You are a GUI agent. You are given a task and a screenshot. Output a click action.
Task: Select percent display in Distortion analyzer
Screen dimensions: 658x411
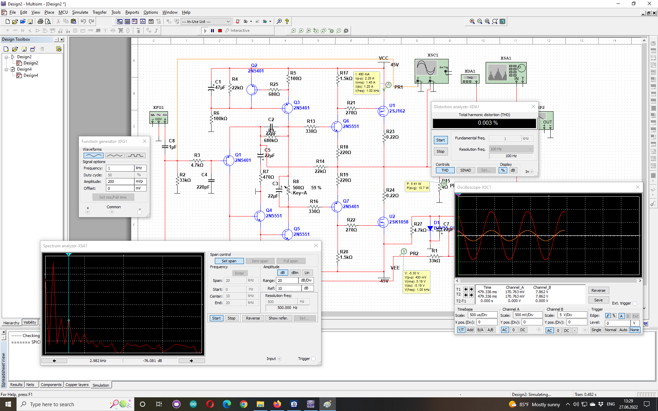[x=503, y=170]
